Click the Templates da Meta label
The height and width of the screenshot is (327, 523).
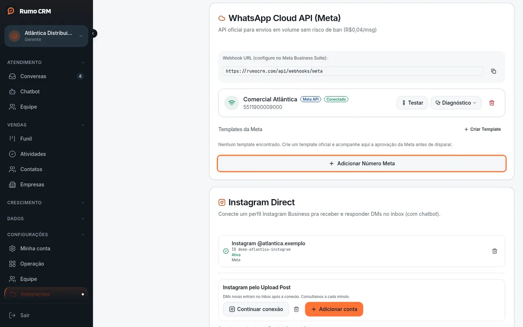coord(240,129)
